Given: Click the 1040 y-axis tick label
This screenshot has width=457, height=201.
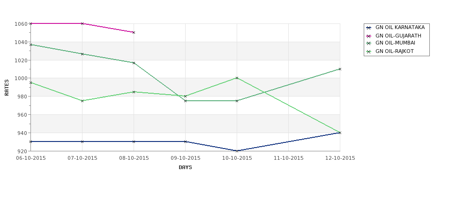Looking at the screenshot, I should 21,42.
